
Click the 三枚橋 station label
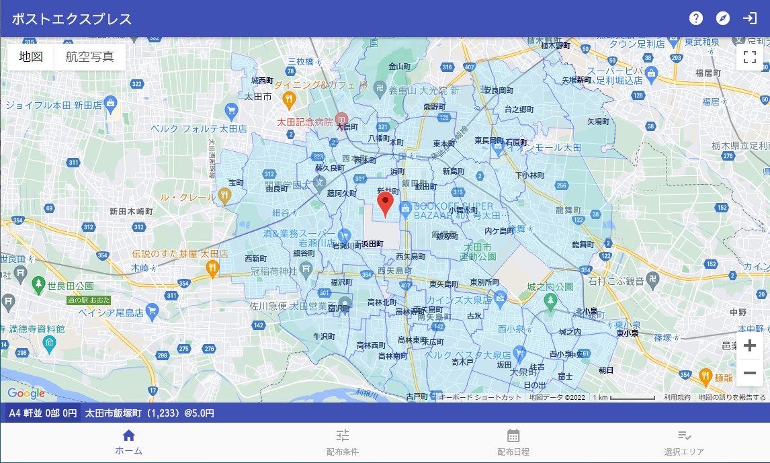point(301,61)
